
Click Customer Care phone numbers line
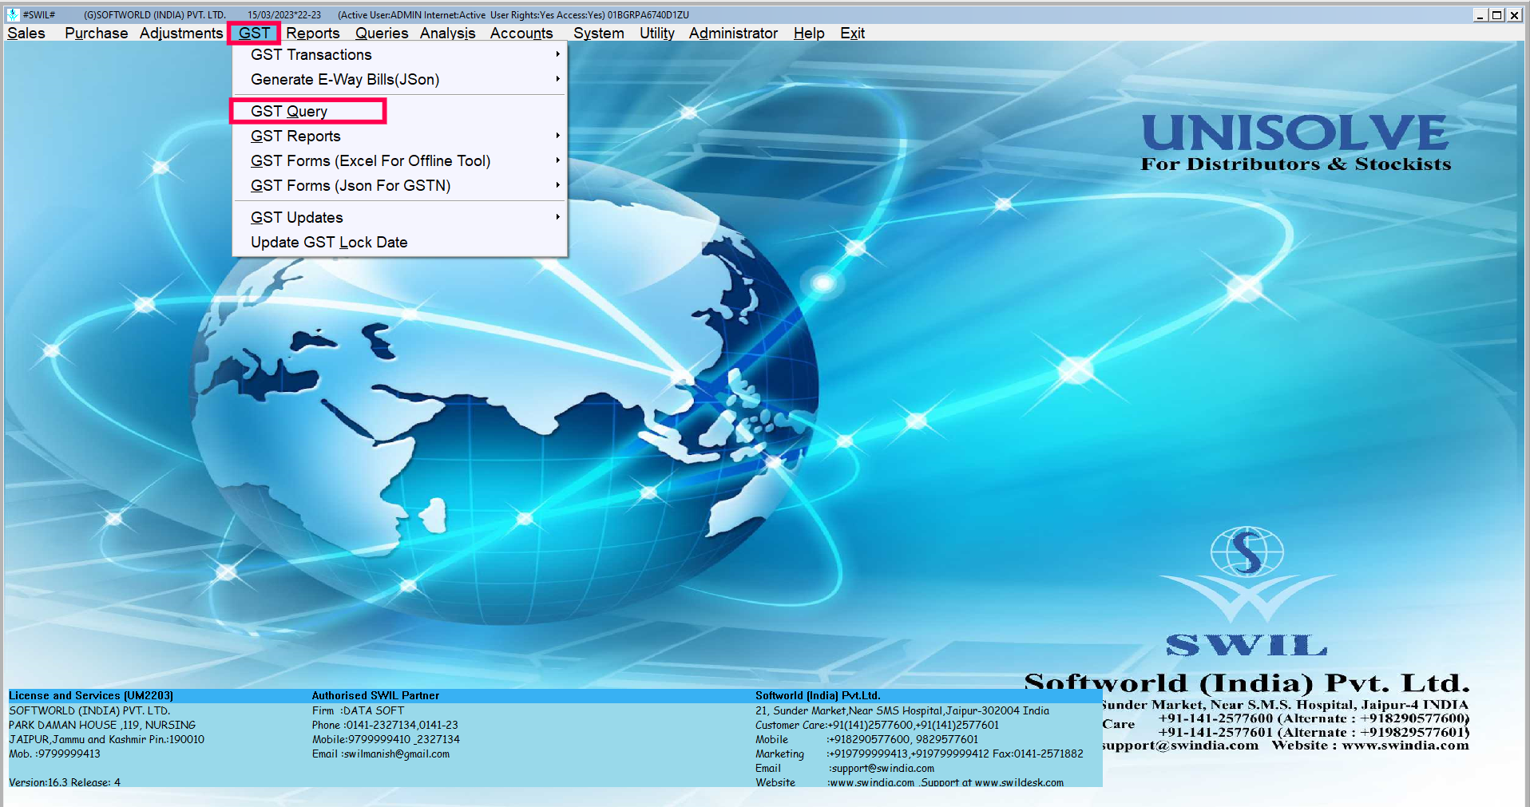877,725
